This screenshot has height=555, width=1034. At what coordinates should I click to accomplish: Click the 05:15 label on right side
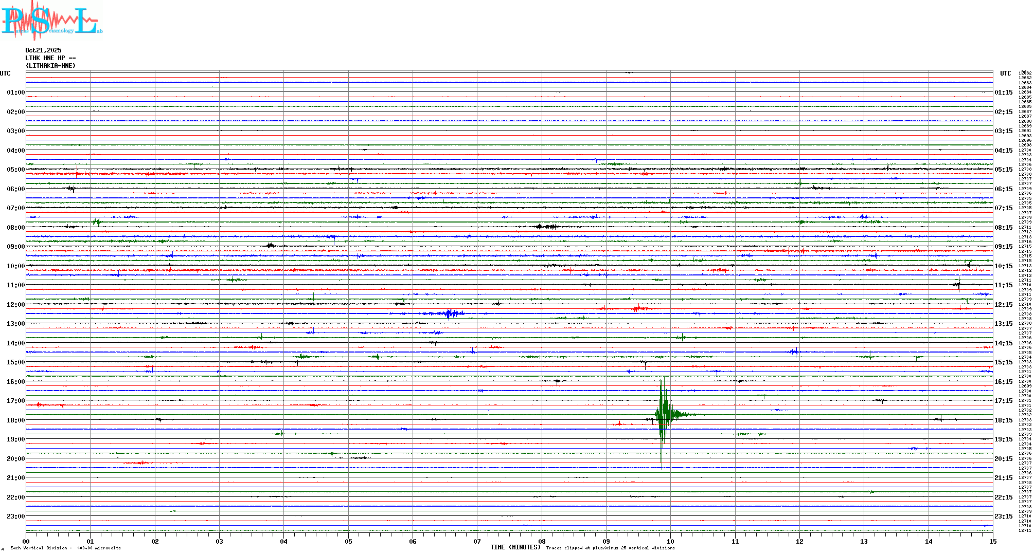(x=1003, y=170)
